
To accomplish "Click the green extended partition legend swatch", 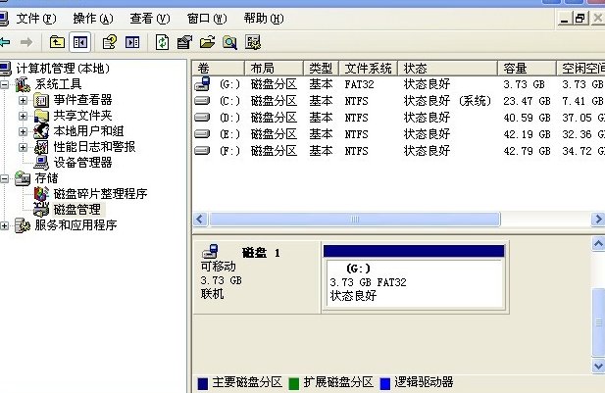I will click(x=294, y=383).
